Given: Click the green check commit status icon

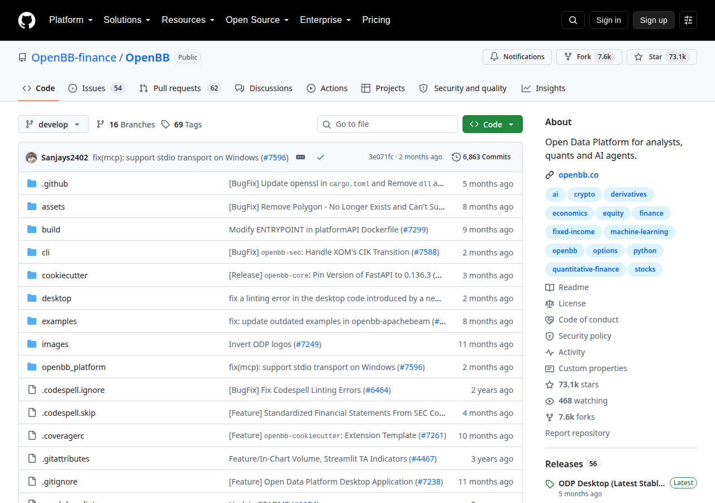Looking at the screenshot, I should [x=321, y=157].
